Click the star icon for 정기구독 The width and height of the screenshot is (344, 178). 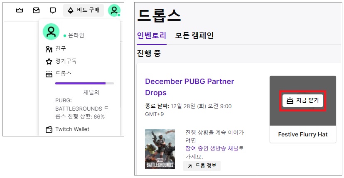pyautogui.click(x=49, y=62)
